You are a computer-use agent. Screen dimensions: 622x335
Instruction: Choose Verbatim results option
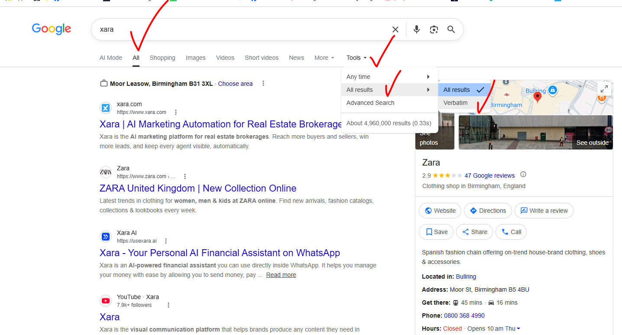tap(464, 103)
